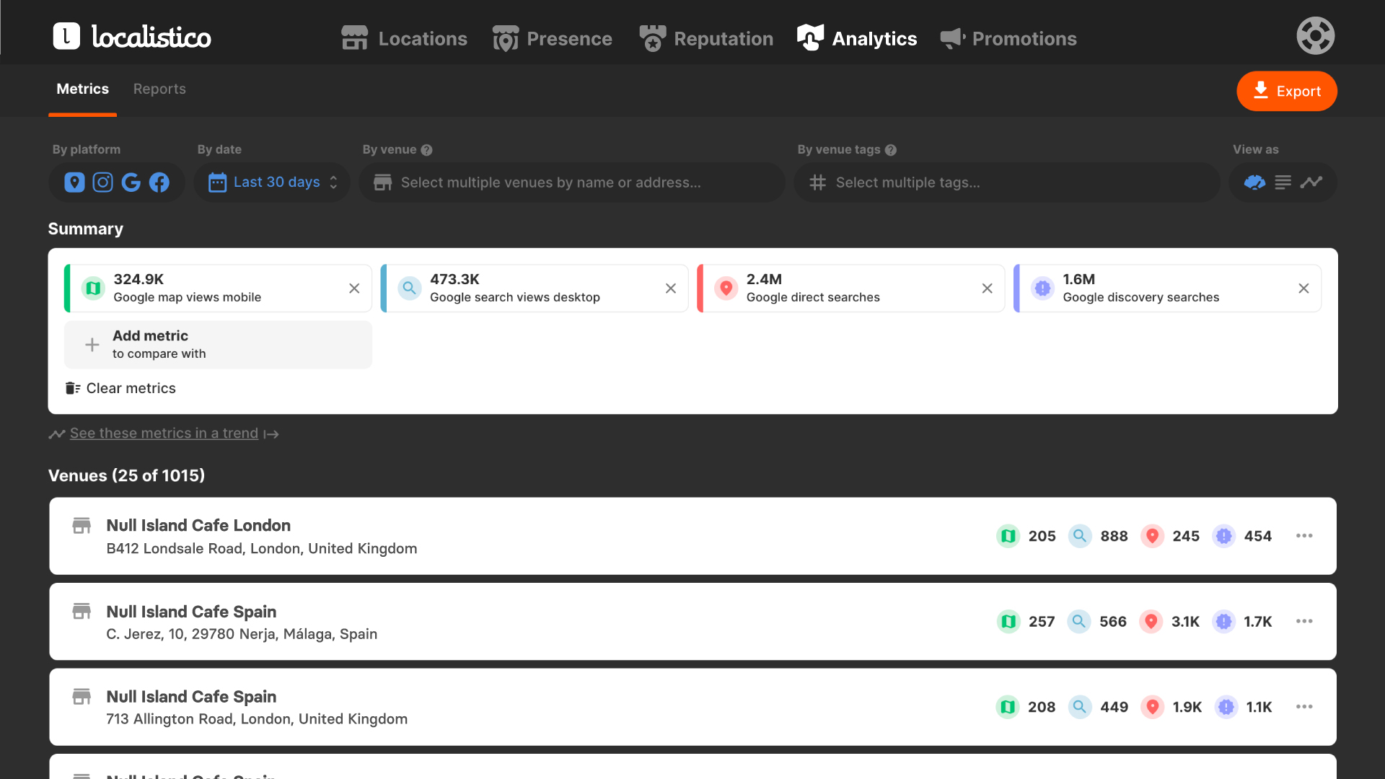This screenshot has height=779, width=1385.
Task: Open options menu for the Nerja, Málaga venue
Action: (1303, 621)
